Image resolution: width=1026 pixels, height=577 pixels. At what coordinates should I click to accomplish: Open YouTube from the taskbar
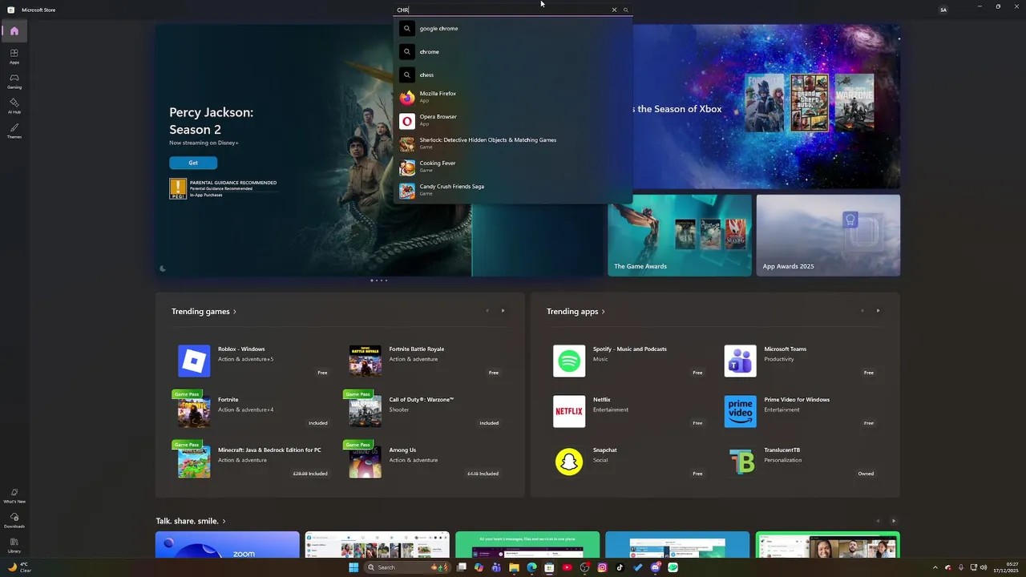[567, 567]
